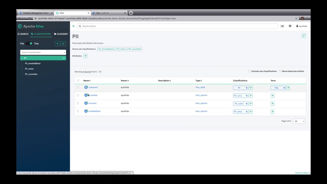Click the browser new tab plus button
This screenshot has height=184, width=327.
tap(131, 13)
